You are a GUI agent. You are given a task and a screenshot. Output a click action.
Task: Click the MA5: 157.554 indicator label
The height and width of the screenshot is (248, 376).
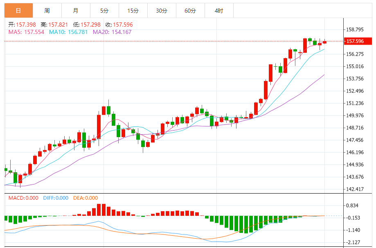click(x=26, y=32)
